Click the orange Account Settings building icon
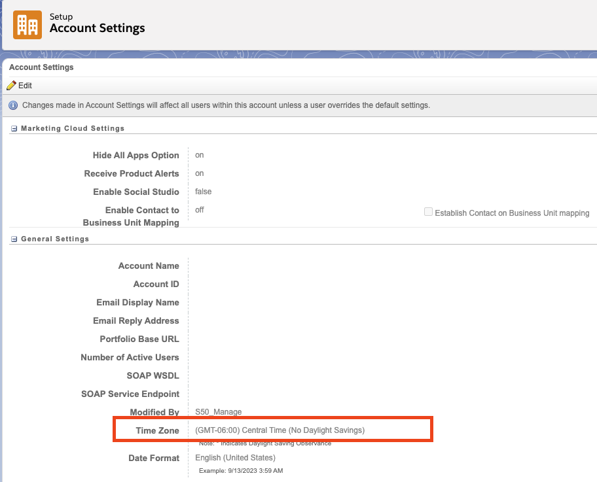597x482 pixels. click(x=27, y=25)
